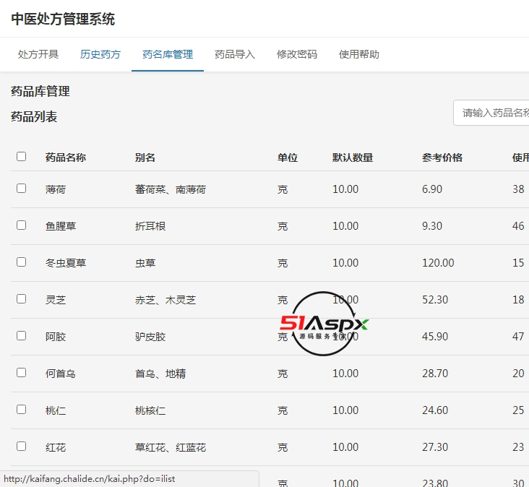Click the drug name 鱼腥草
Screen dimensions: 529x487
click(61, 226)
